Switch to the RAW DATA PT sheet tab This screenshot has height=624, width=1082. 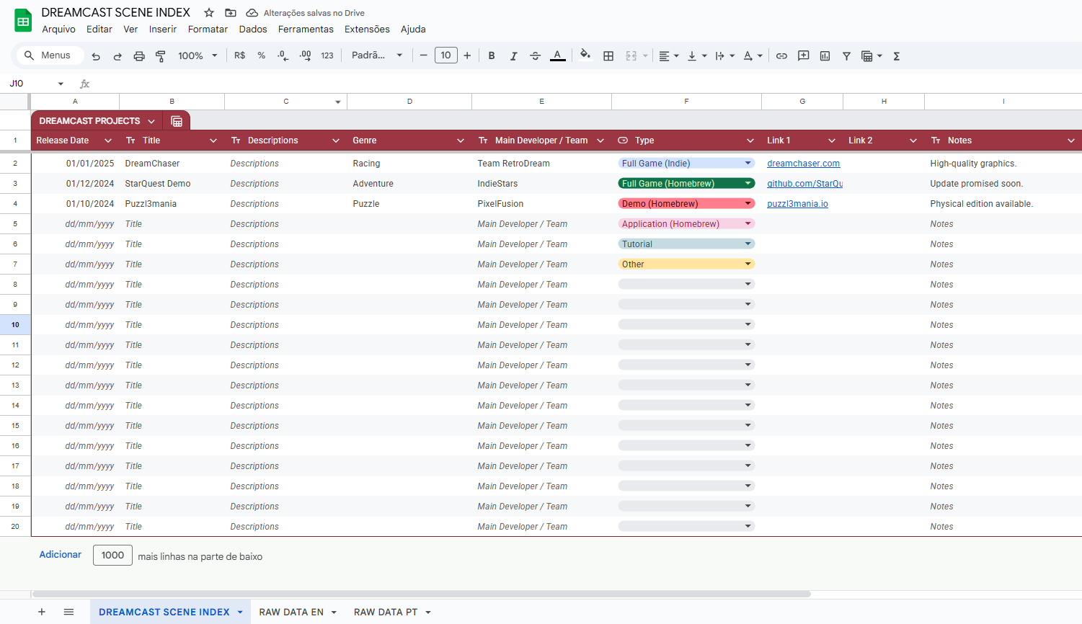point(386,612)
